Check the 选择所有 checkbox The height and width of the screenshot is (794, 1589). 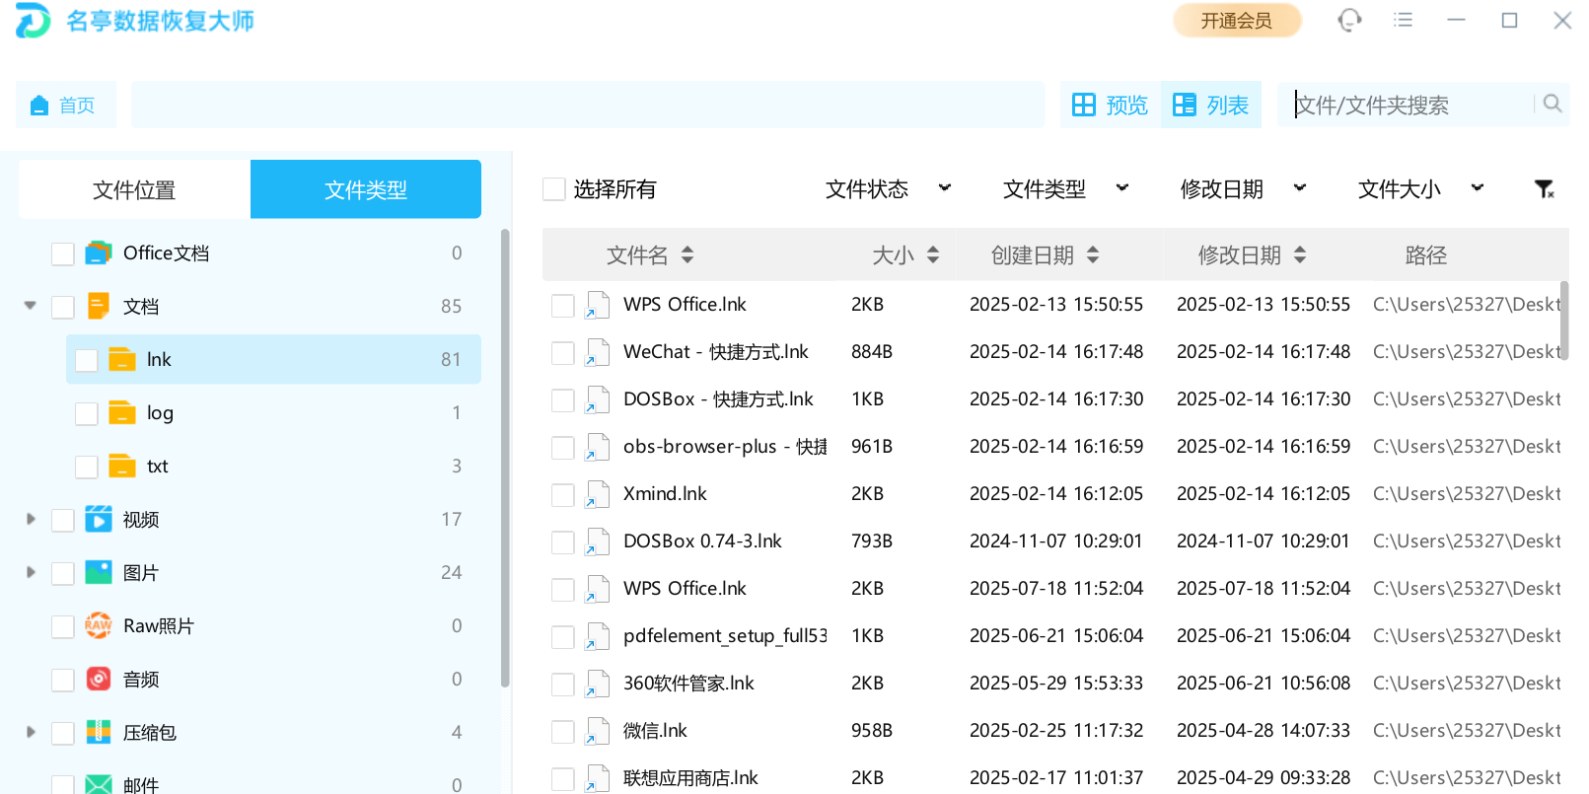(x=554, y=188)
